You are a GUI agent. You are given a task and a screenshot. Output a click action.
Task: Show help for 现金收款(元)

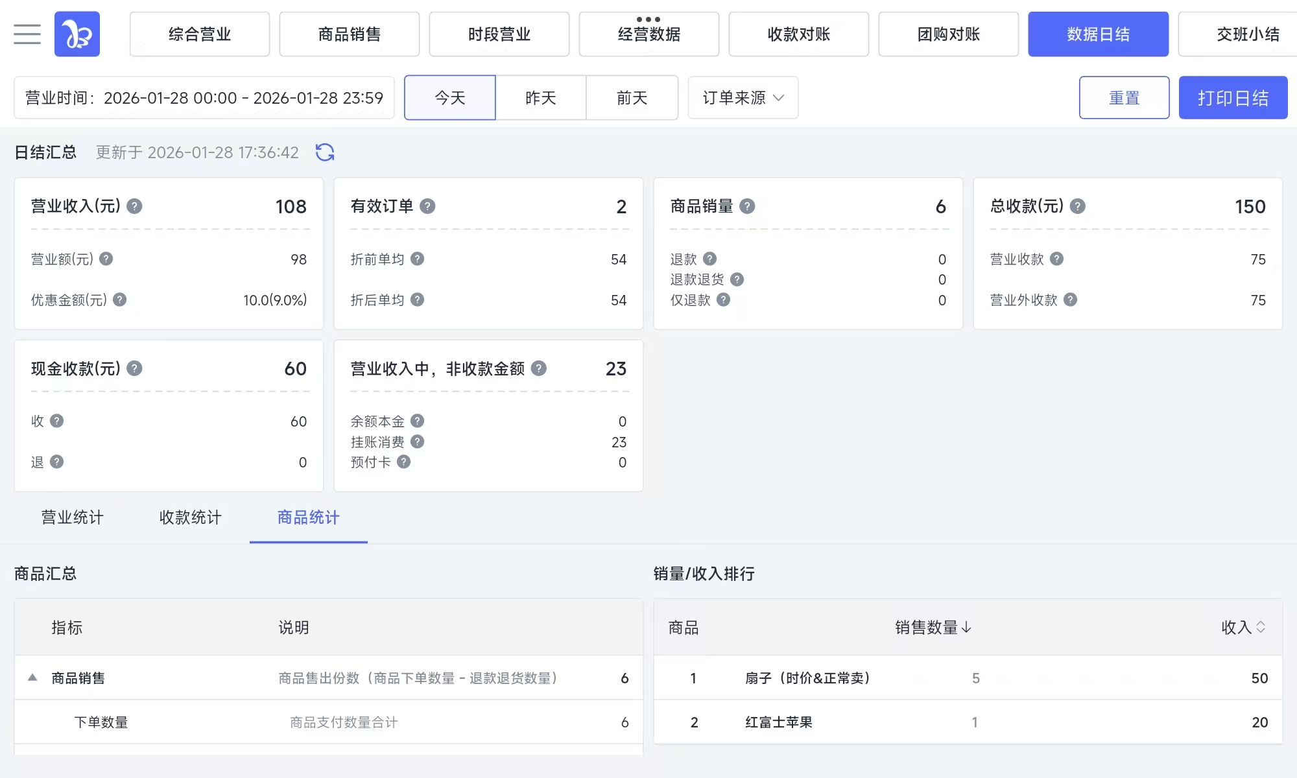pyautogui.click(x=134, y=368)
